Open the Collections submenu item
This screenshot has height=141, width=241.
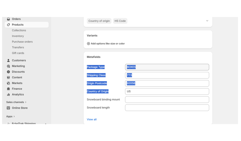(19, 30)
